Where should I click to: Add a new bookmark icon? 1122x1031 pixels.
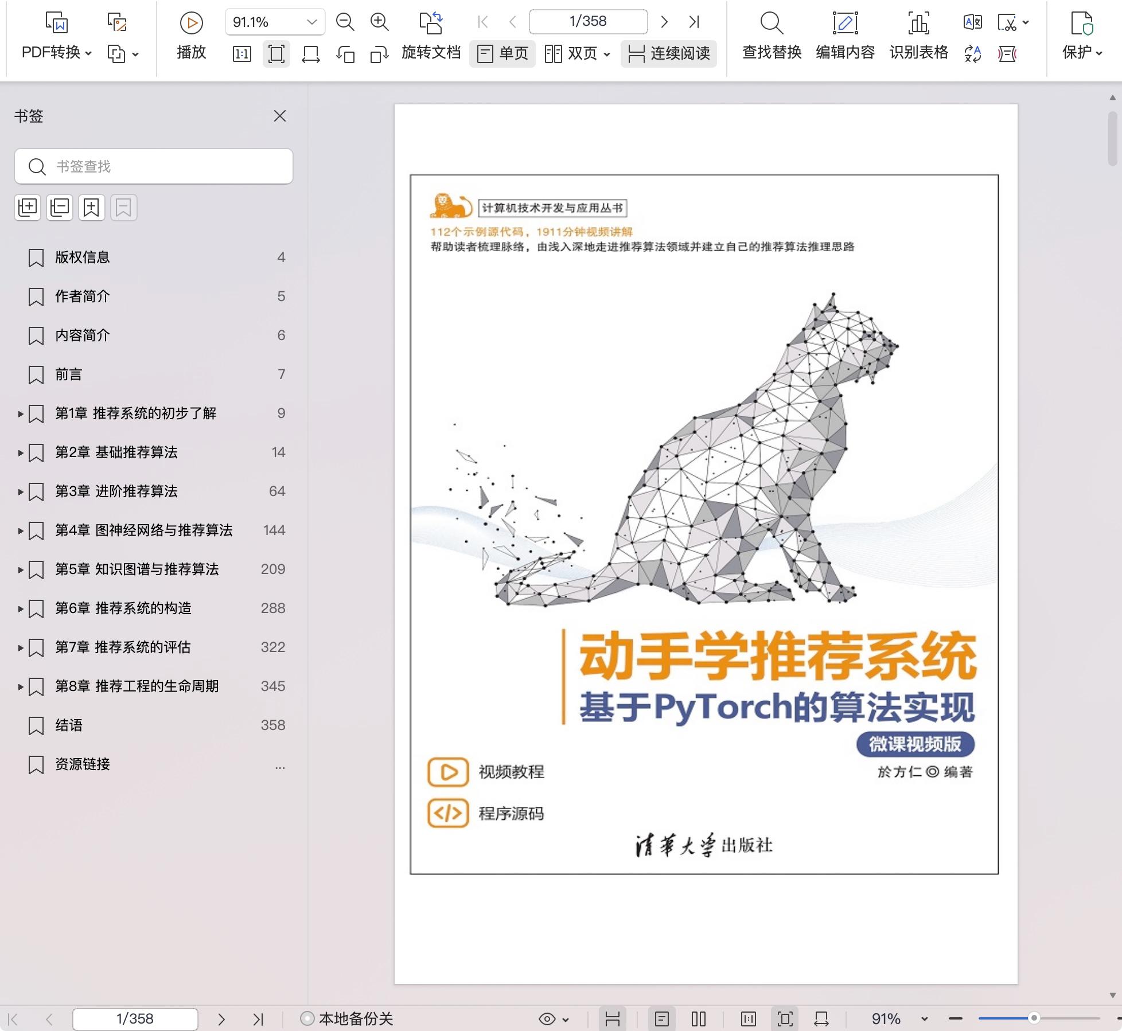pyautogui.click(x=91, y=207)
